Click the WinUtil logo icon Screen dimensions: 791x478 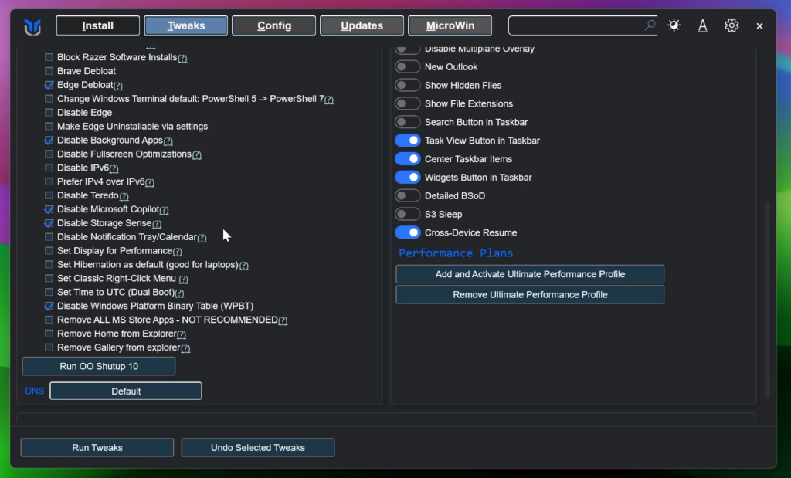coord(32,26)
